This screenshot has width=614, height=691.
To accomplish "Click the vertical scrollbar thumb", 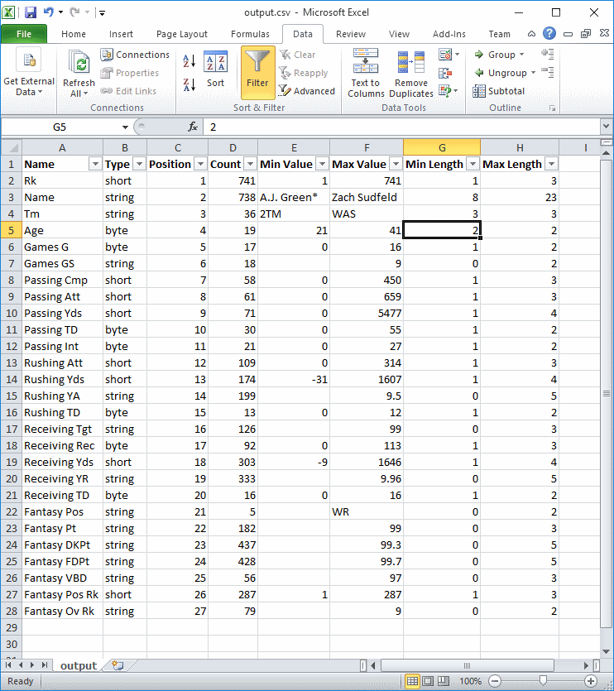I will click(606, 394).
